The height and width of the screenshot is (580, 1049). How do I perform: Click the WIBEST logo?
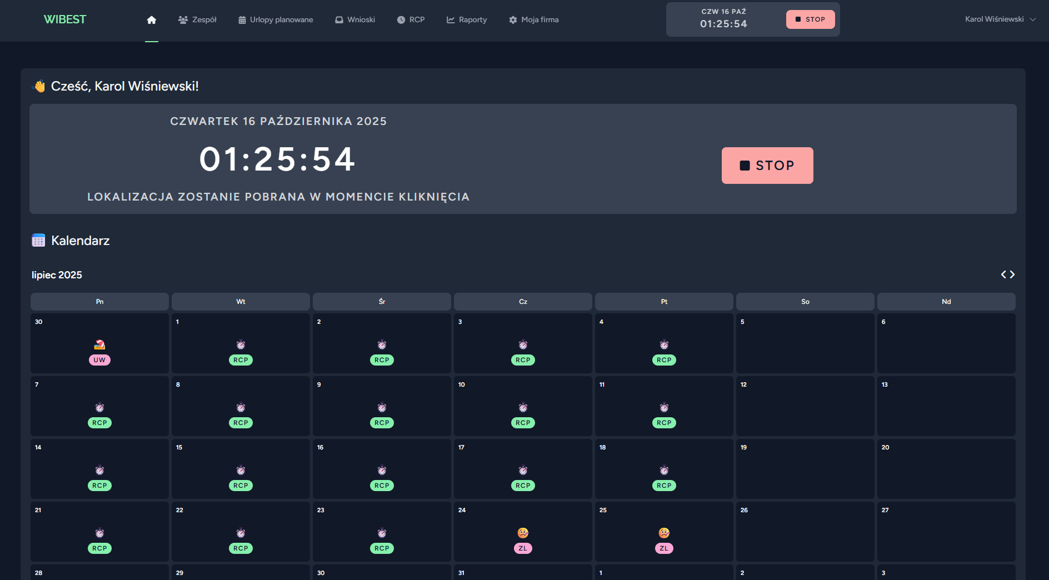[65, 19]
